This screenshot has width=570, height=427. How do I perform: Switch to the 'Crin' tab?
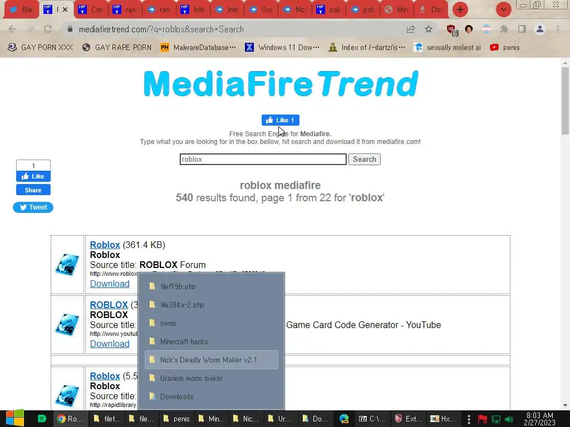[x=91, y=10]
